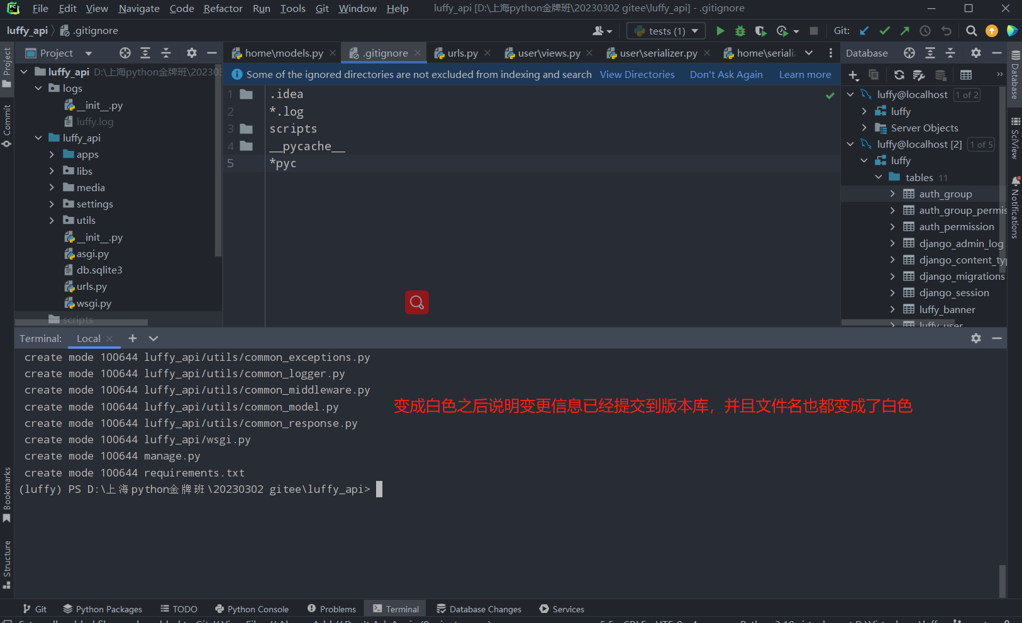Screen dimensions: 1022x623
Task: Switch to urls.py editor tab
Action: click(x=462, y=53)
